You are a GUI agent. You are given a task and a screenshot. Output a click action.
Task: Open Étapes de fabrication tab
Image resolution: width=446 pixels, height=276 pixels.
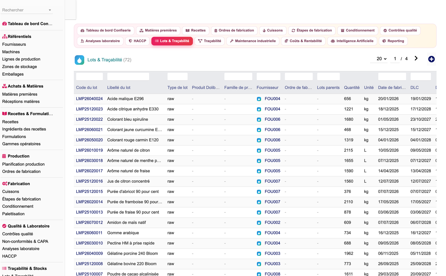pos(312,30)
